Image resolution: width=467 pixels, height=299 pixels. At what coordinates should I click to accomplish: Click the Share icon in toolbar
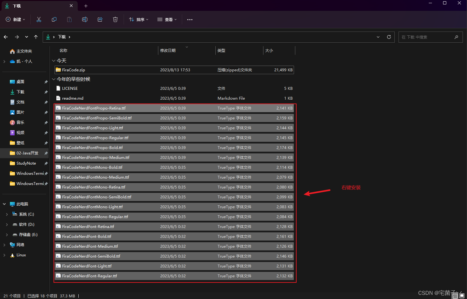(100, 19)
